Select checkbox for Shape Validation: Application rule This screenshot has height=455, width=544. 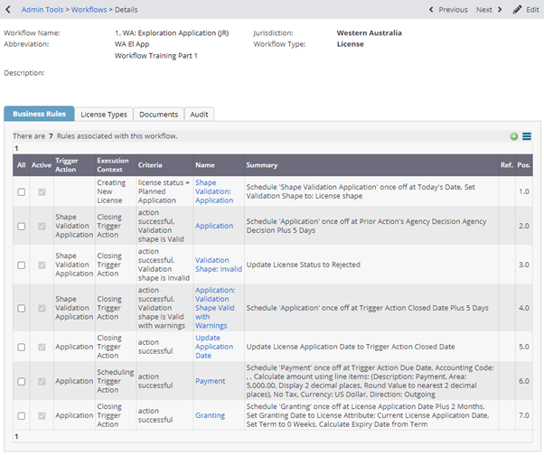point(22,191)
